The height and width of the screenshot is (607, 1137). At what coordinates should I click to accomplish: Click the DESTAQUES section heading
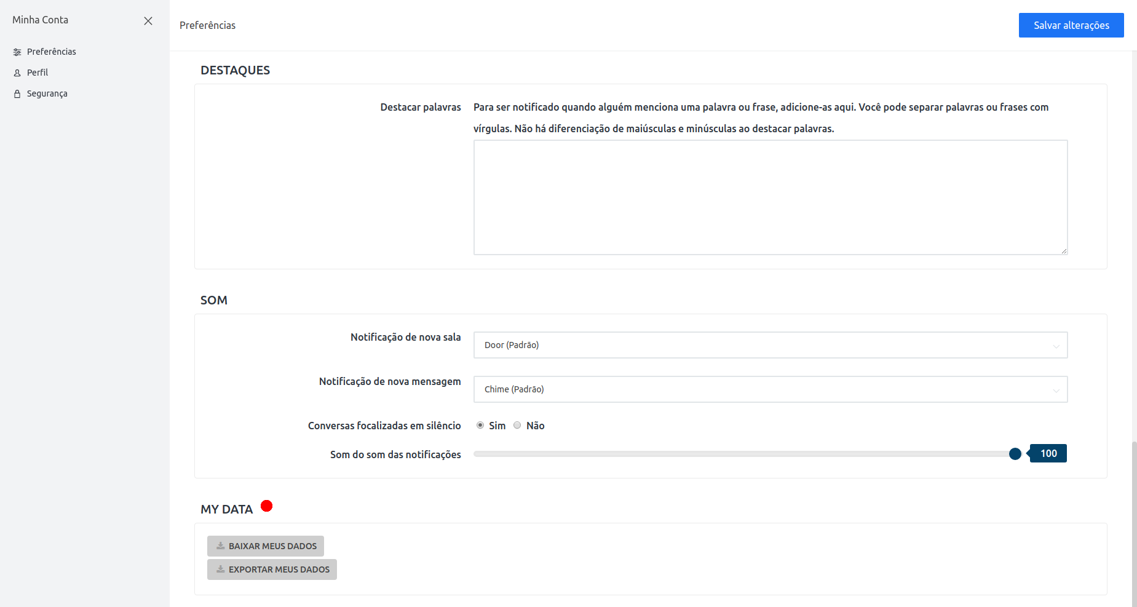tap(235, 70)
